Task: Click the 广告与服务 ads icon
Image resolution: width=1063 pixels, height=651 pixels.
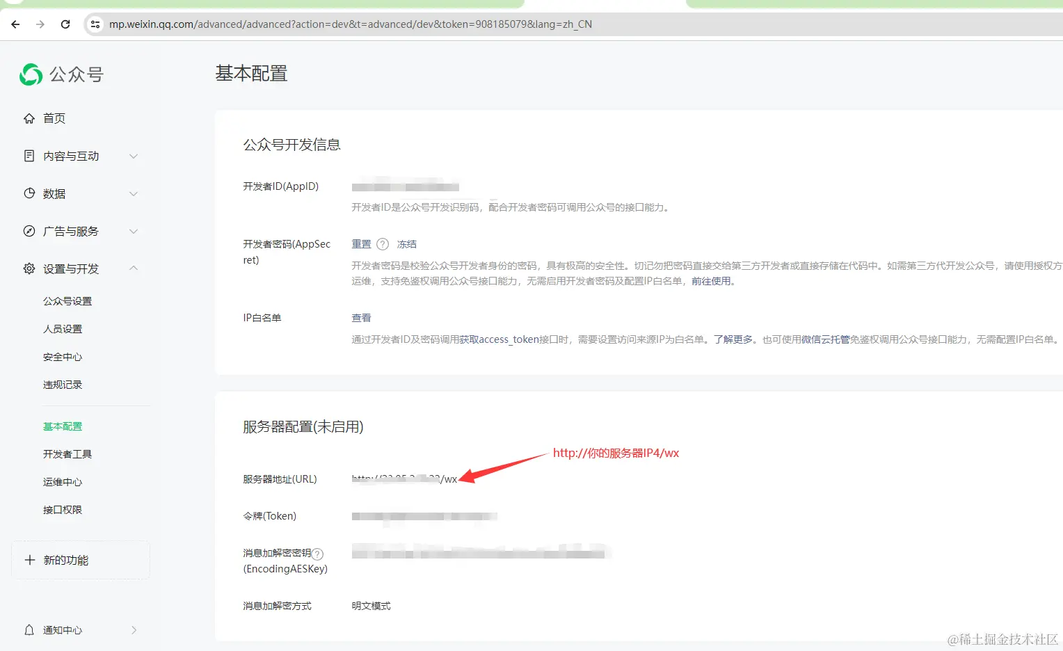Action: pyautogui.click(x=27, y=231)
